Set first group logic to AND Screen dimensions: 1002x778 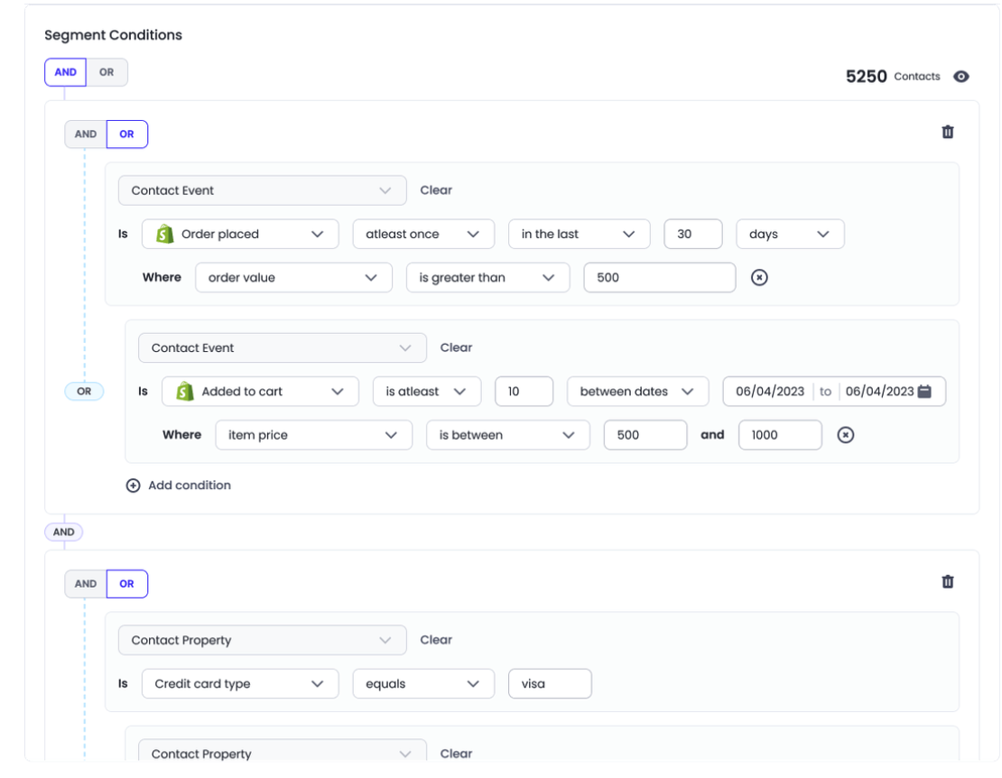coord(86,134)
